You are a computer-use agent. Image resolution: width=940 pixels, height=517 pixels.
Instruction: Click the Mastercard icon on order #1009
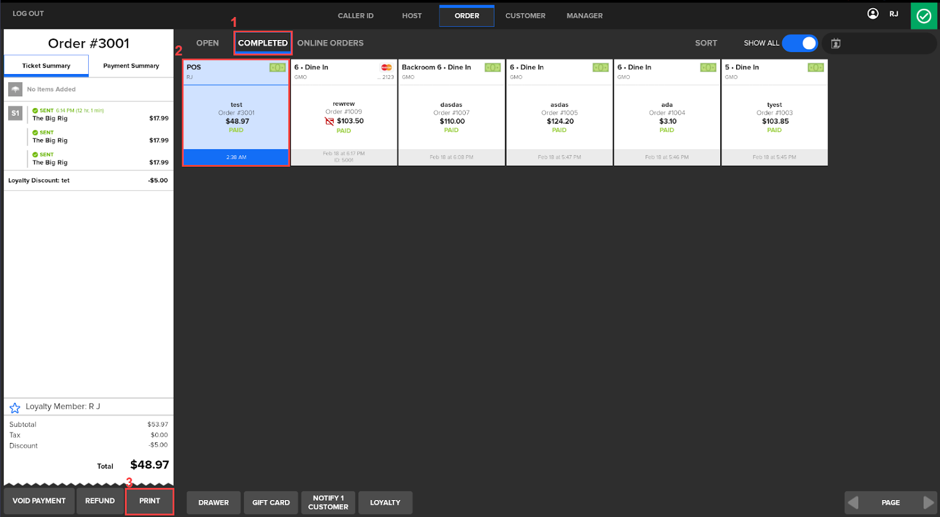click(386, 68)
